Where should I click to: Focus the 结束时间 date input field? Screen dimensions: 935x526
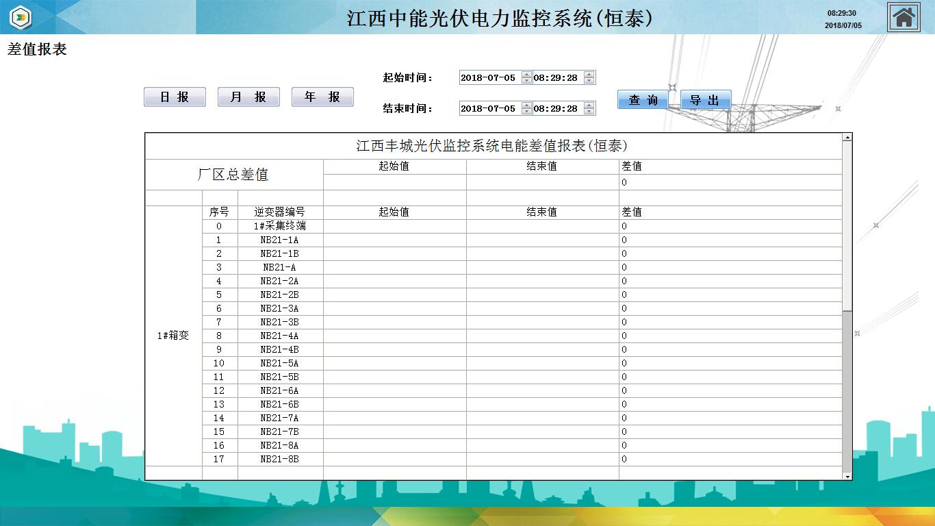[489, 108]
